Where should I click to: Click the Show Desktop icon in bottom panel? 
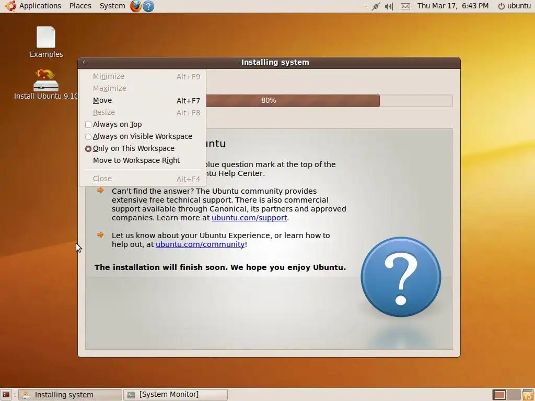[6, 395]
